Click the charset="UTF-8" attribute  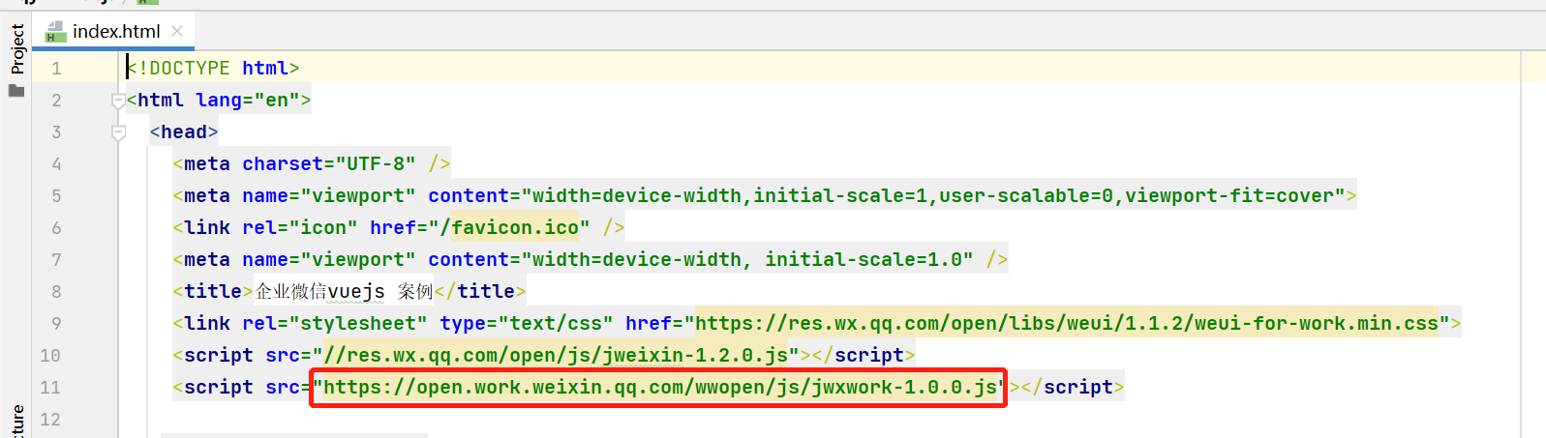tap(329, 164)
